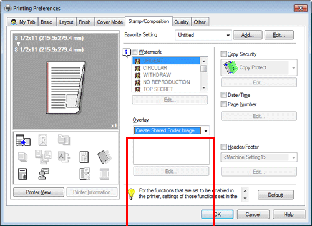Viewport: 312px width, 226px height.
Task: Click the tilted dark booklet icon
Action: click(104, 157)
